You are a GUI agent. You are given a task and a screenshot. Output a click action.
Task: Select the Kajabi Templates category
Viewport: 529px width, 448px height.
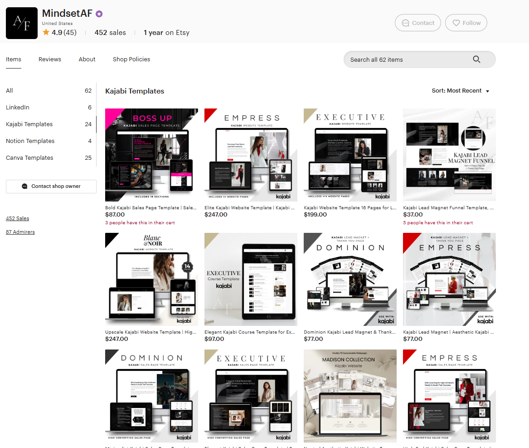point(49,124)
